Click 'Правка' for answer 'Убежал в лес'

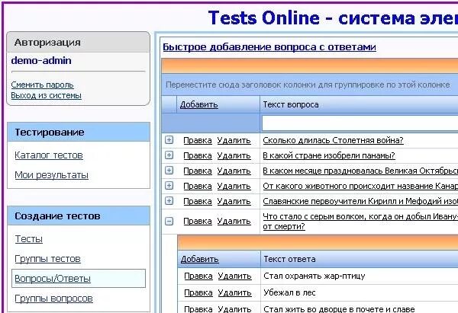(x=198, y=292)
